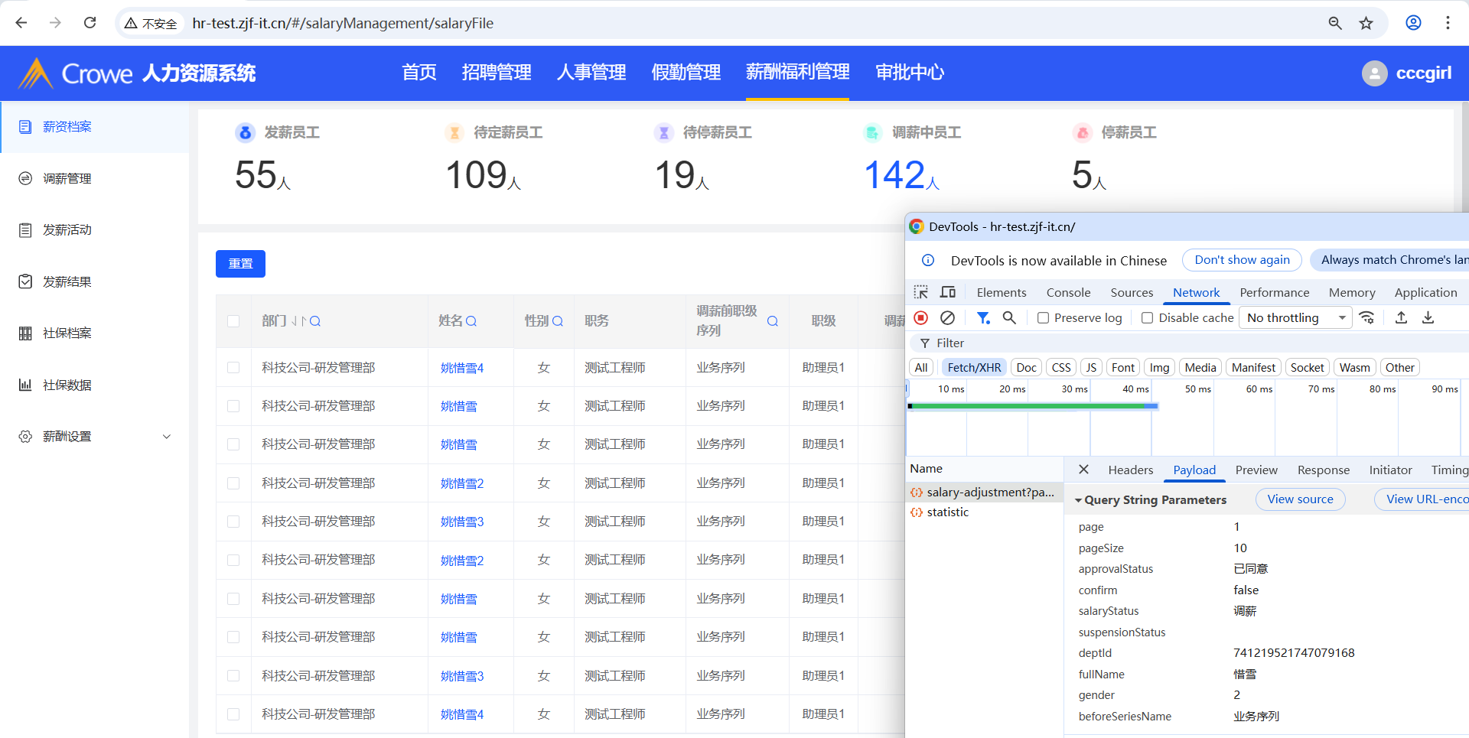Bookmark this page with the star icon
The image size is (1469, 738).
click(1366, 23)
